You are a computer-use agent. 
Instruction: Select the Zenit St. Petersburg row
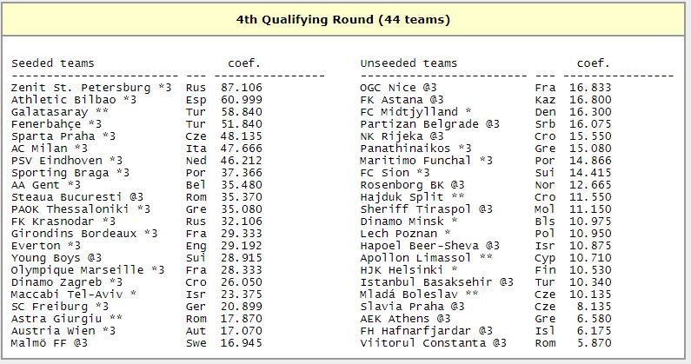click(136, 88)
